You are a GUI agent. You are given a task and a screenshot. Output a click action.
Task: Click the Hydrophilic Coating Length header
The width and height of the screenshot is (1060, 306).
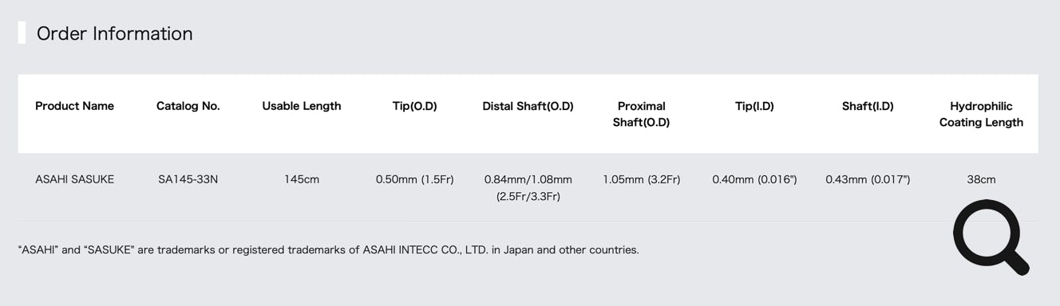coord(981,114)
